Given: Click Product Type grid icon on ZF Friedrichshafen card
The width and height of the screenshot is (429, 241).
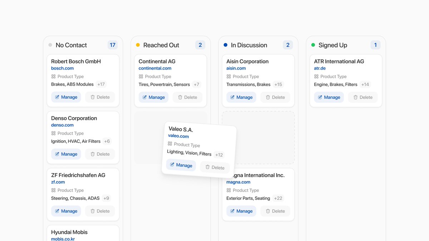Looking at the screenshot, I should [53, 190].
